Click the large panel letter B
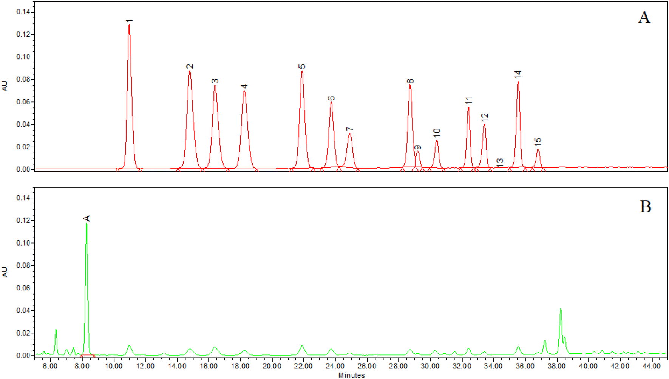Viewport: 669px width, 379px height. click(x=646, y=207)
